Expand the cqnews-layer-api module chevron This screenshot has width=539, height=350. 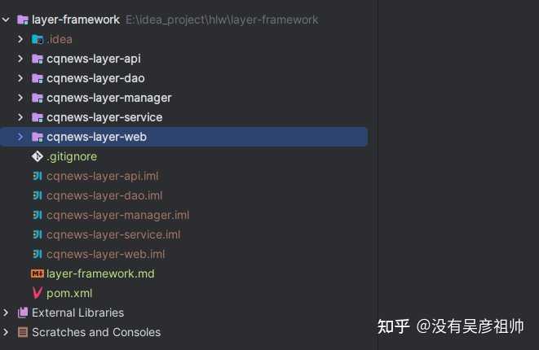pyautogui.click(x=20, y=59)
